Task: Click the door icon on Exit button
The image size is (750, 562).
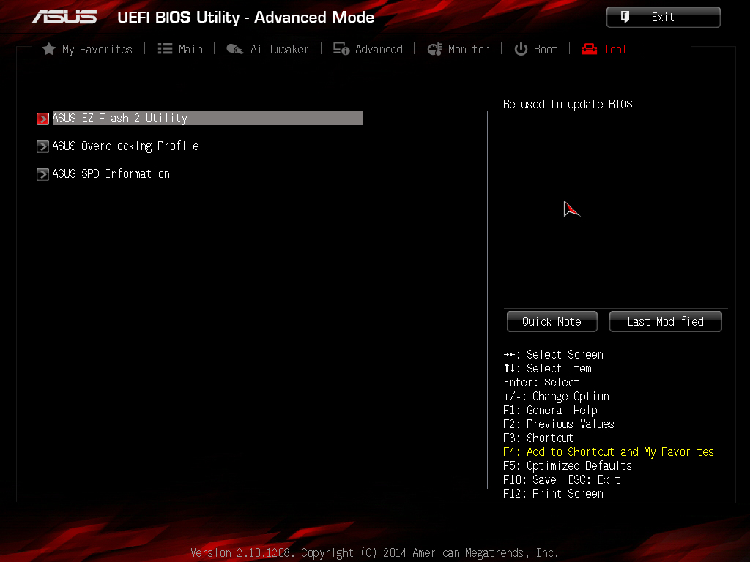Action: (625, 17)
